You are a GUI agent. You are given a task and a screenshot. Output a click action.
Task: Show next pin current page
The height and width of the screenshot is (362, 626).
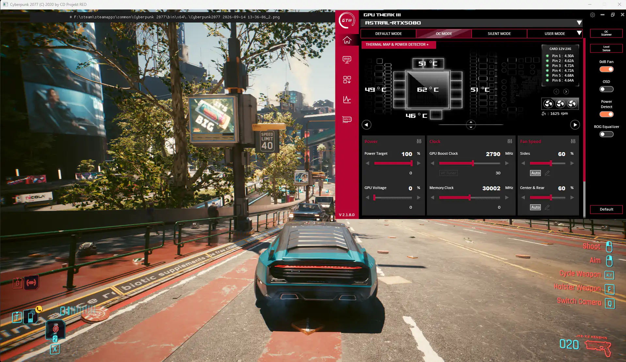click(x=566, y=92)
